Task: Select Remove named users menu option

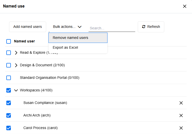Action: [x=78, y=38]
